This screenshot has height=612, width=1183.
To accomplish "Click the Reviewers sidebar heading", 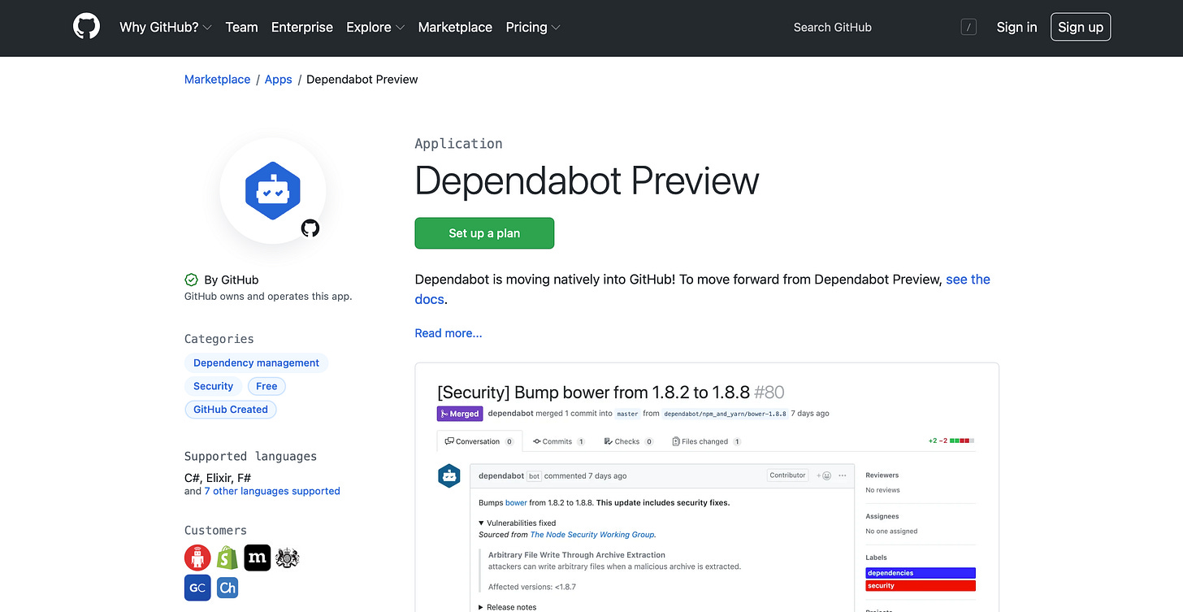I will coord(882,475).
